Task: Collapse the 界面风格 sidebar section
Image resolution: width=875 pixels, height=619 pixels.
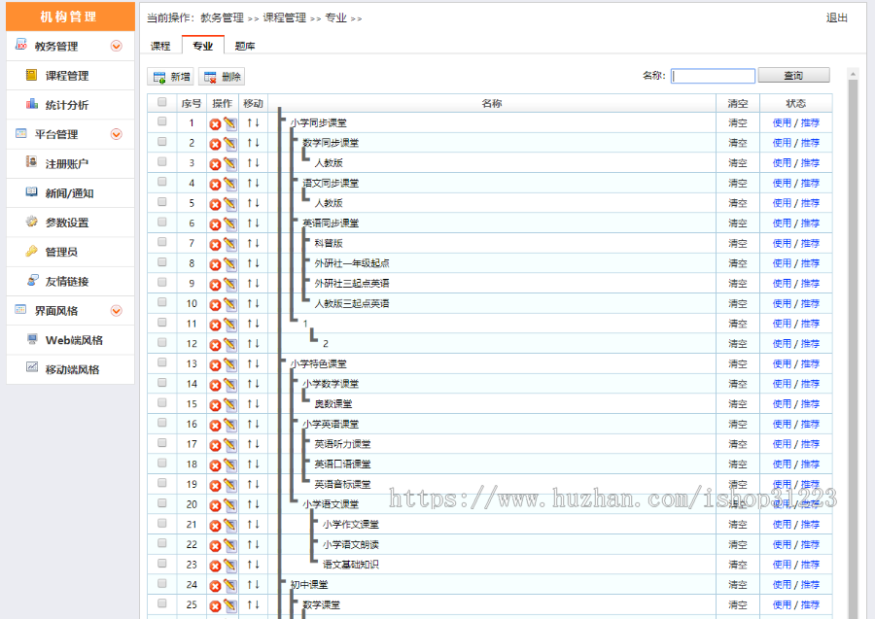Action: pos(117,311)
